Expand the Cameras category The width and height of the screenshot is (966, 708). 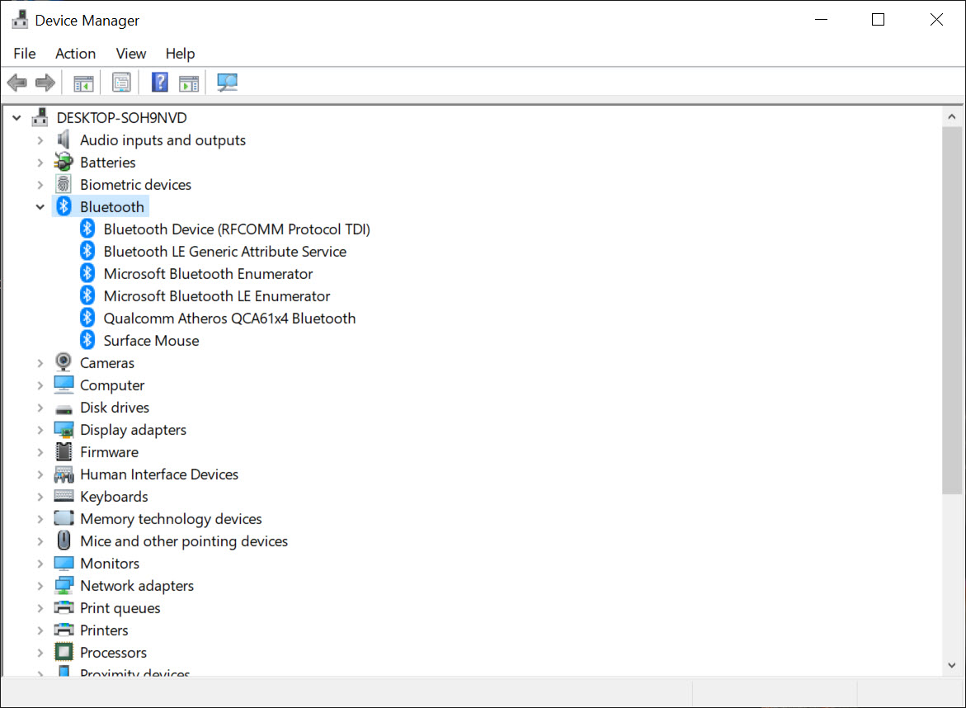tap(40, 363)
